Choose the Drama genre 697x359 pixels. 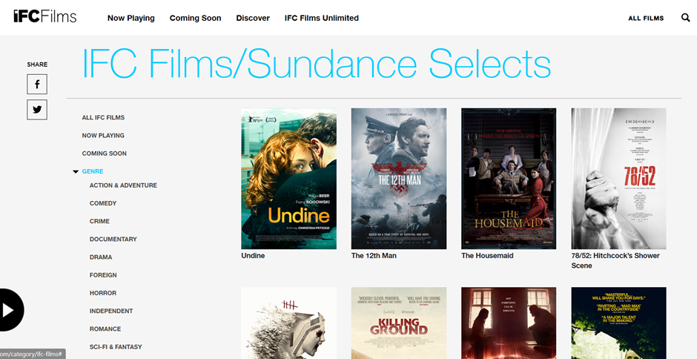tap(101, 257)
